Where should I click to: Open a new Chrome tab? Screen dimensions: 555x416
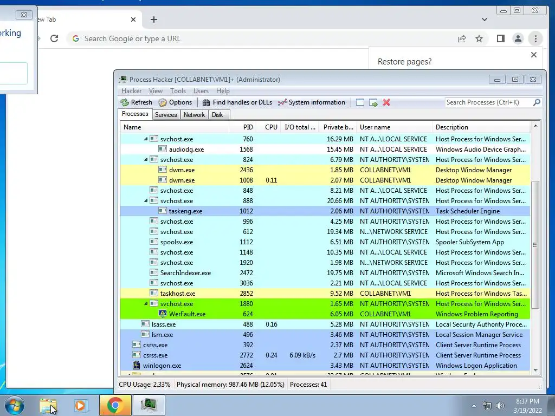click(x=153, y=19)
